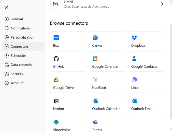Click the Data controls database icon
Viewport: 173px width, 133px height.
(x=7, y=65)
